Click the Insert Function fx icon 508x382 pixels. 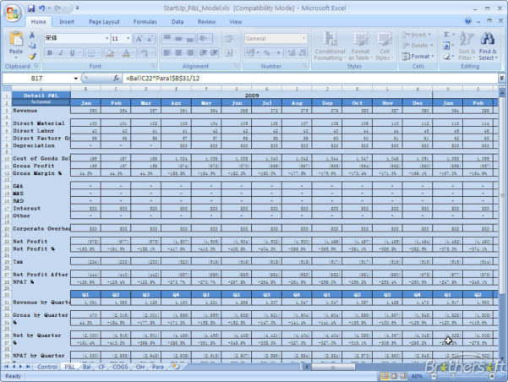[x=117, y=78]
